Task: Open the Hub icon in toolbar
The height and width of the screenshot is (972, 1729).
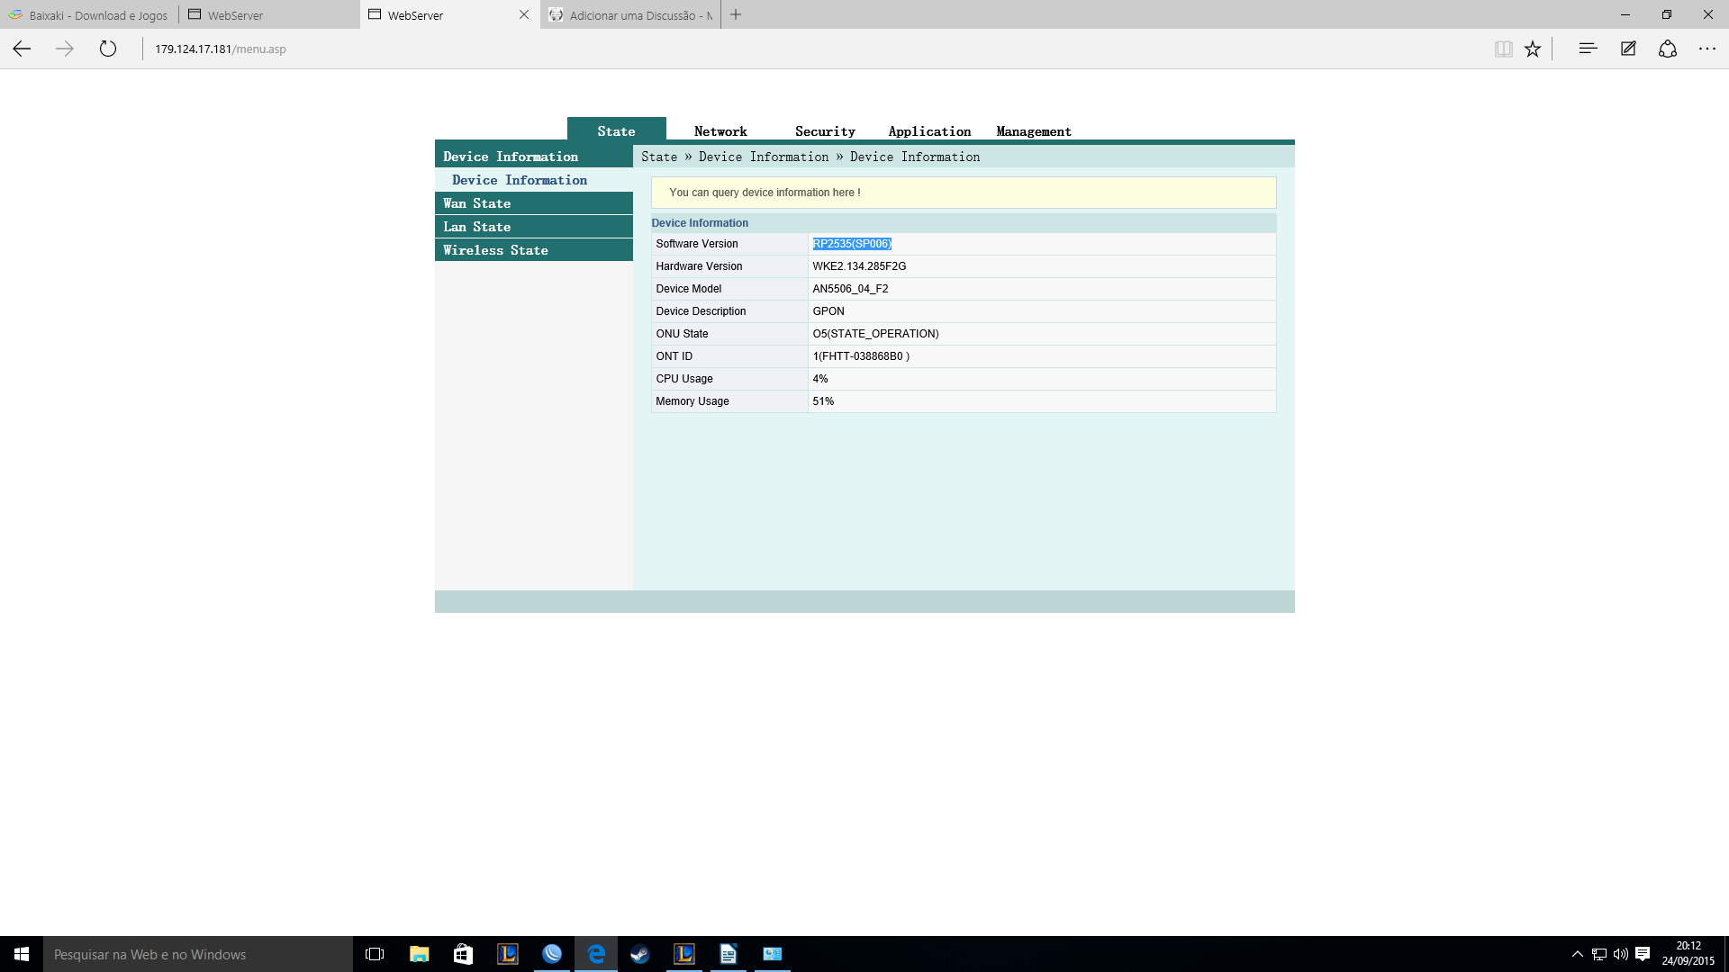Action: [x=1588, y=49]
